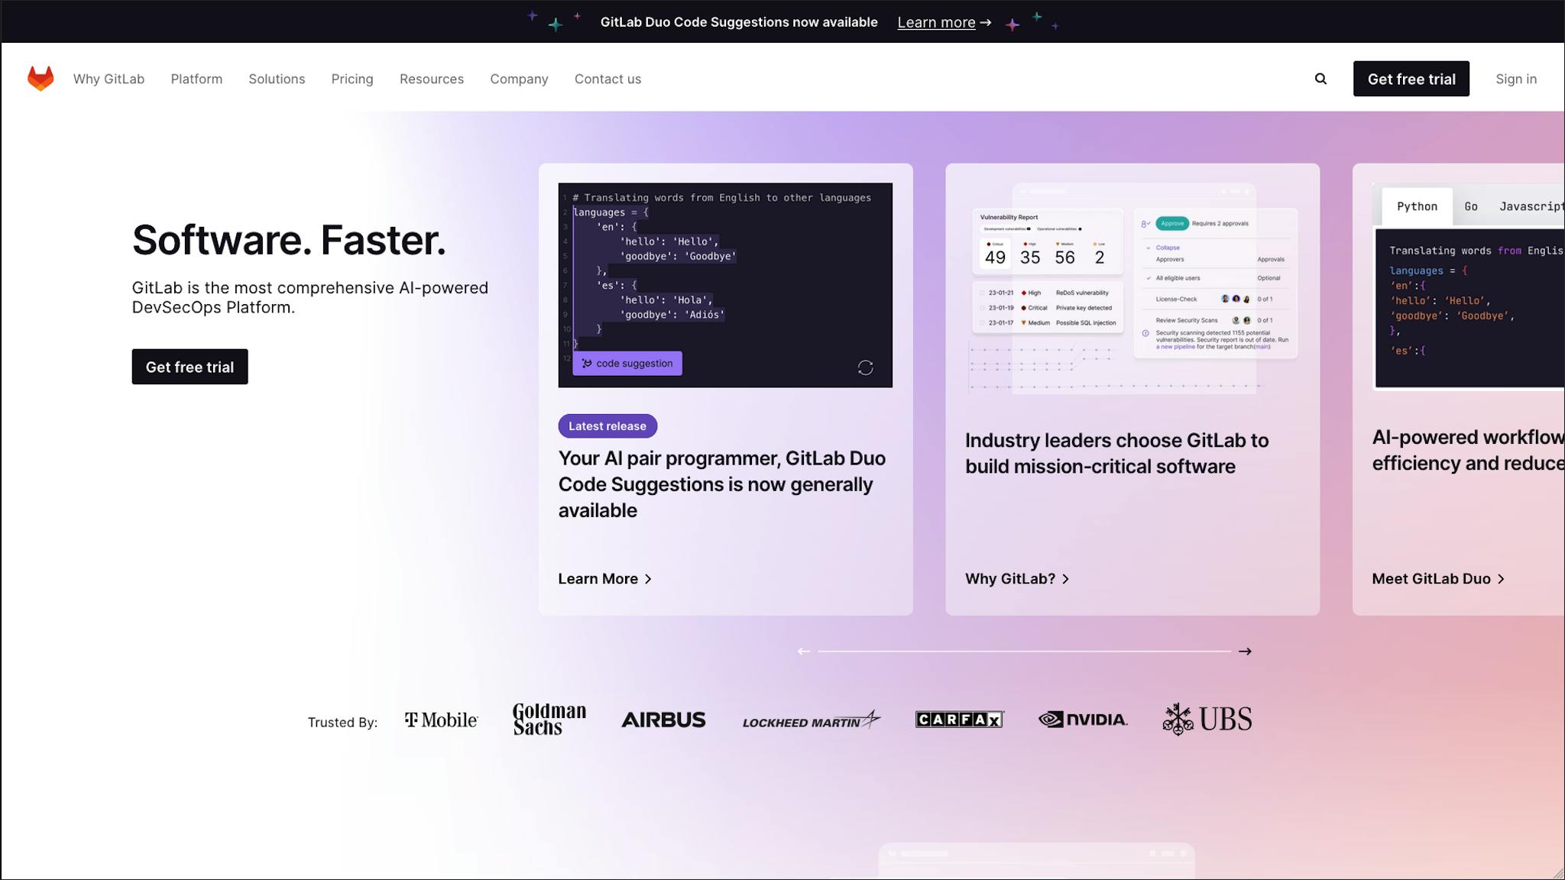Collapse the Approvers list via the chevron
The width and height of the screenshot is (1565, 880).
pyautogui.click(x=1149, y=247)
